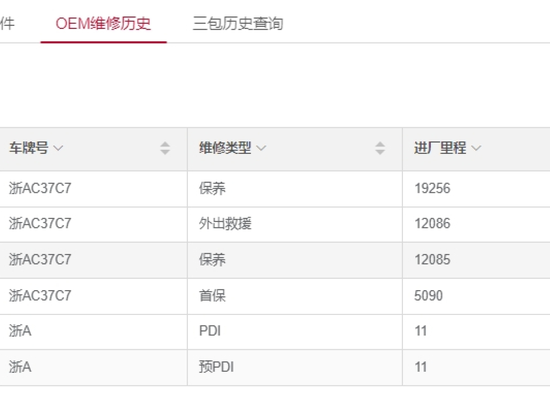The image size is (550, 412).
Task: Click the mileage value 12086
Action: pos(432,224)
